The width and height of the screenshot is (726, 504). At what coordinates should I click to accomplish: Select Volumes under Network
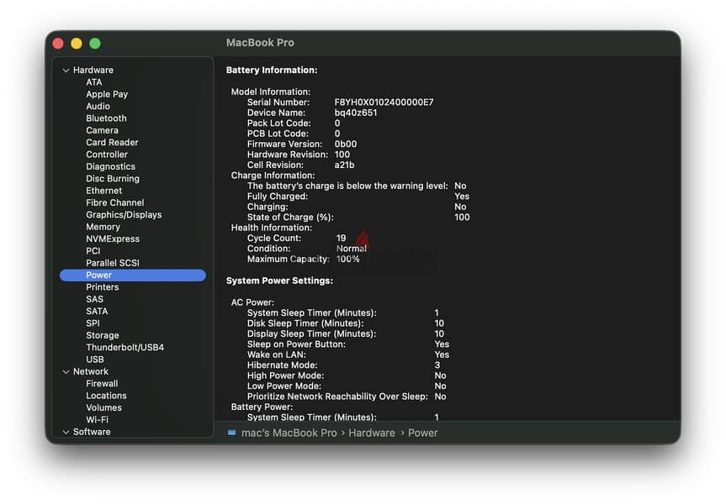pyautogui.click(x=103, y=407)
